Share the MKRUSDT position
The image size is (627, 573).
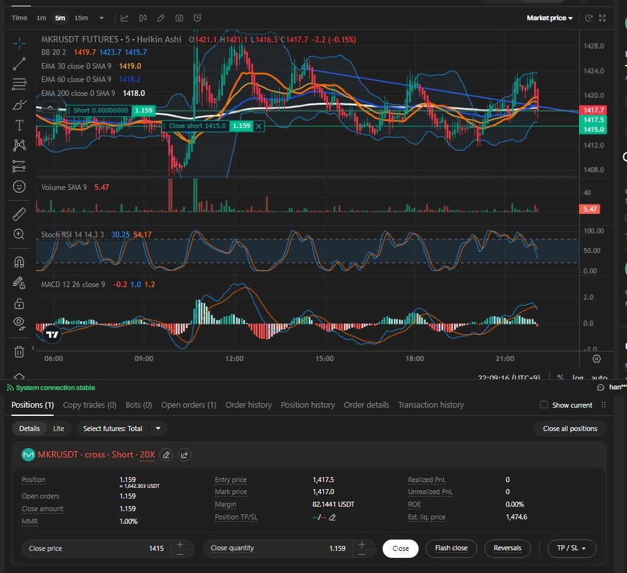point(184,455)
